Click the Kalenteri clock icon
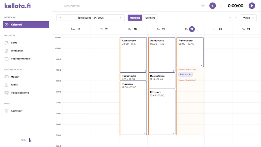This screenshot has width=261, height=147. pos(7,25)
